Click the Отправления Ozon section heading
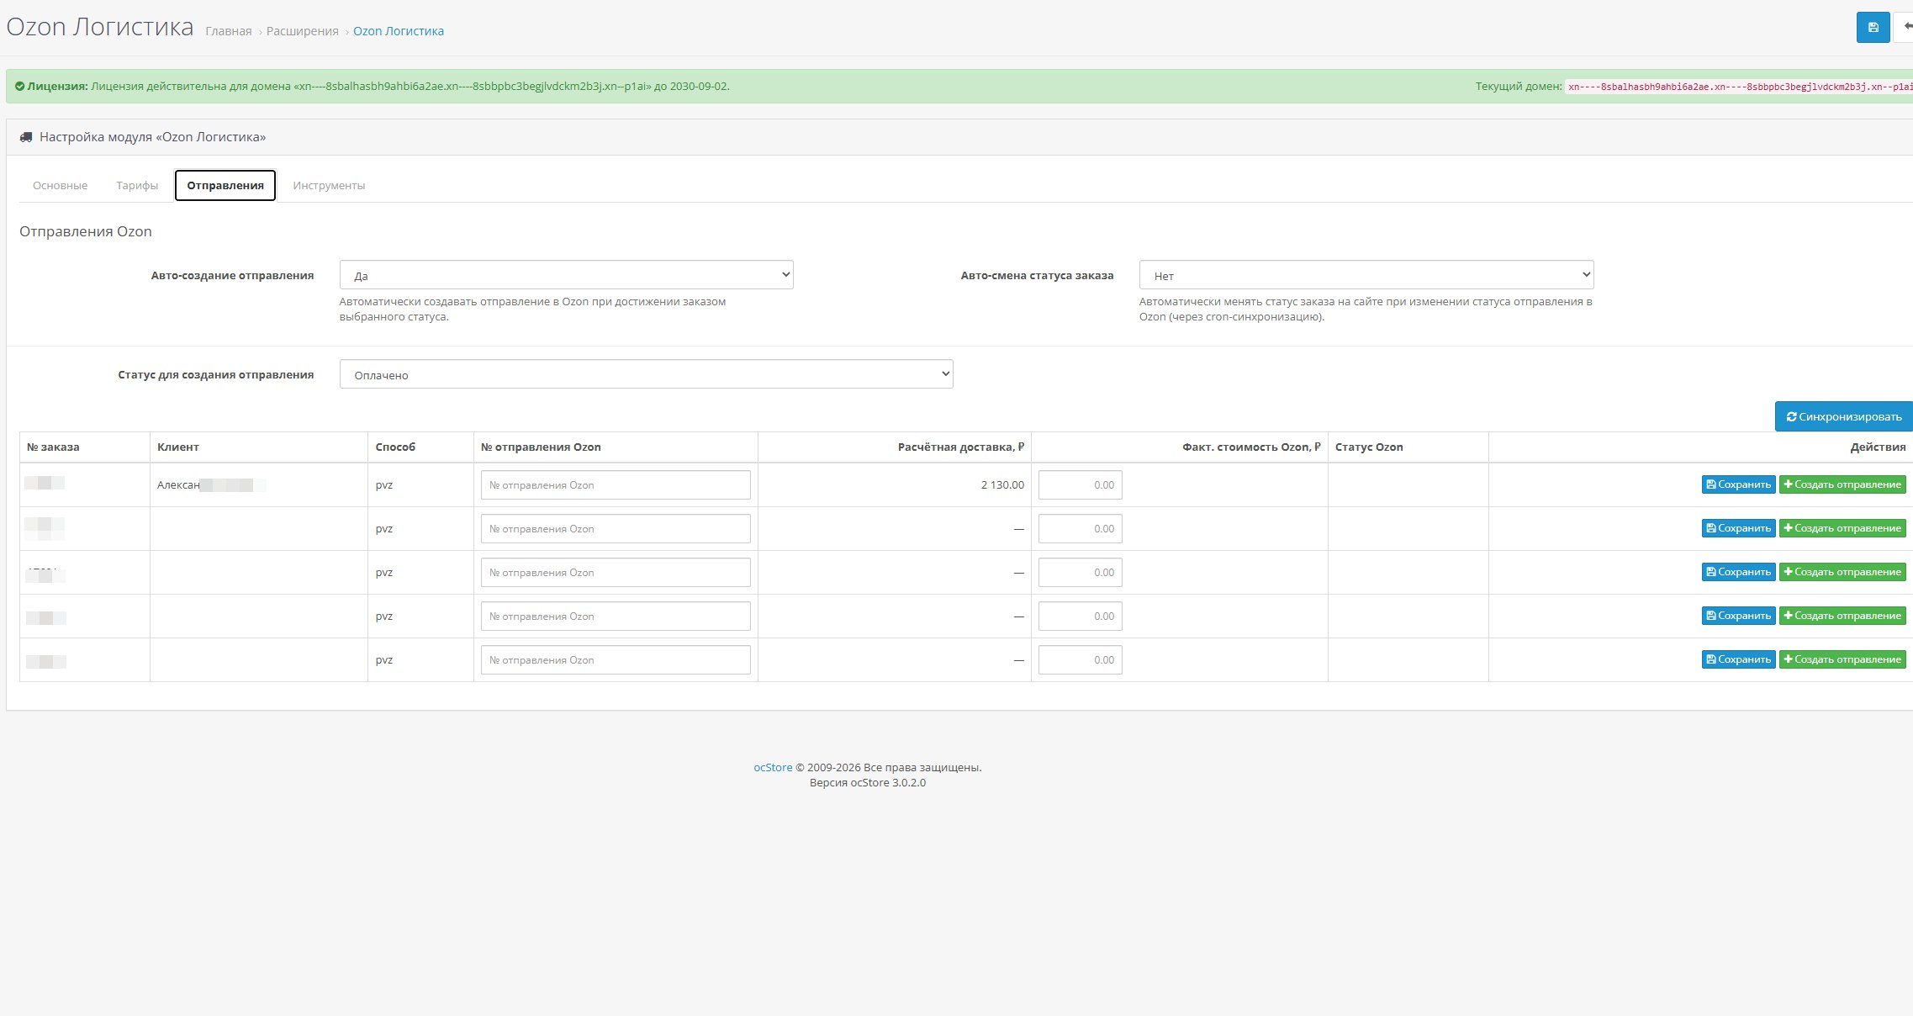 click(x=86, y=231)
